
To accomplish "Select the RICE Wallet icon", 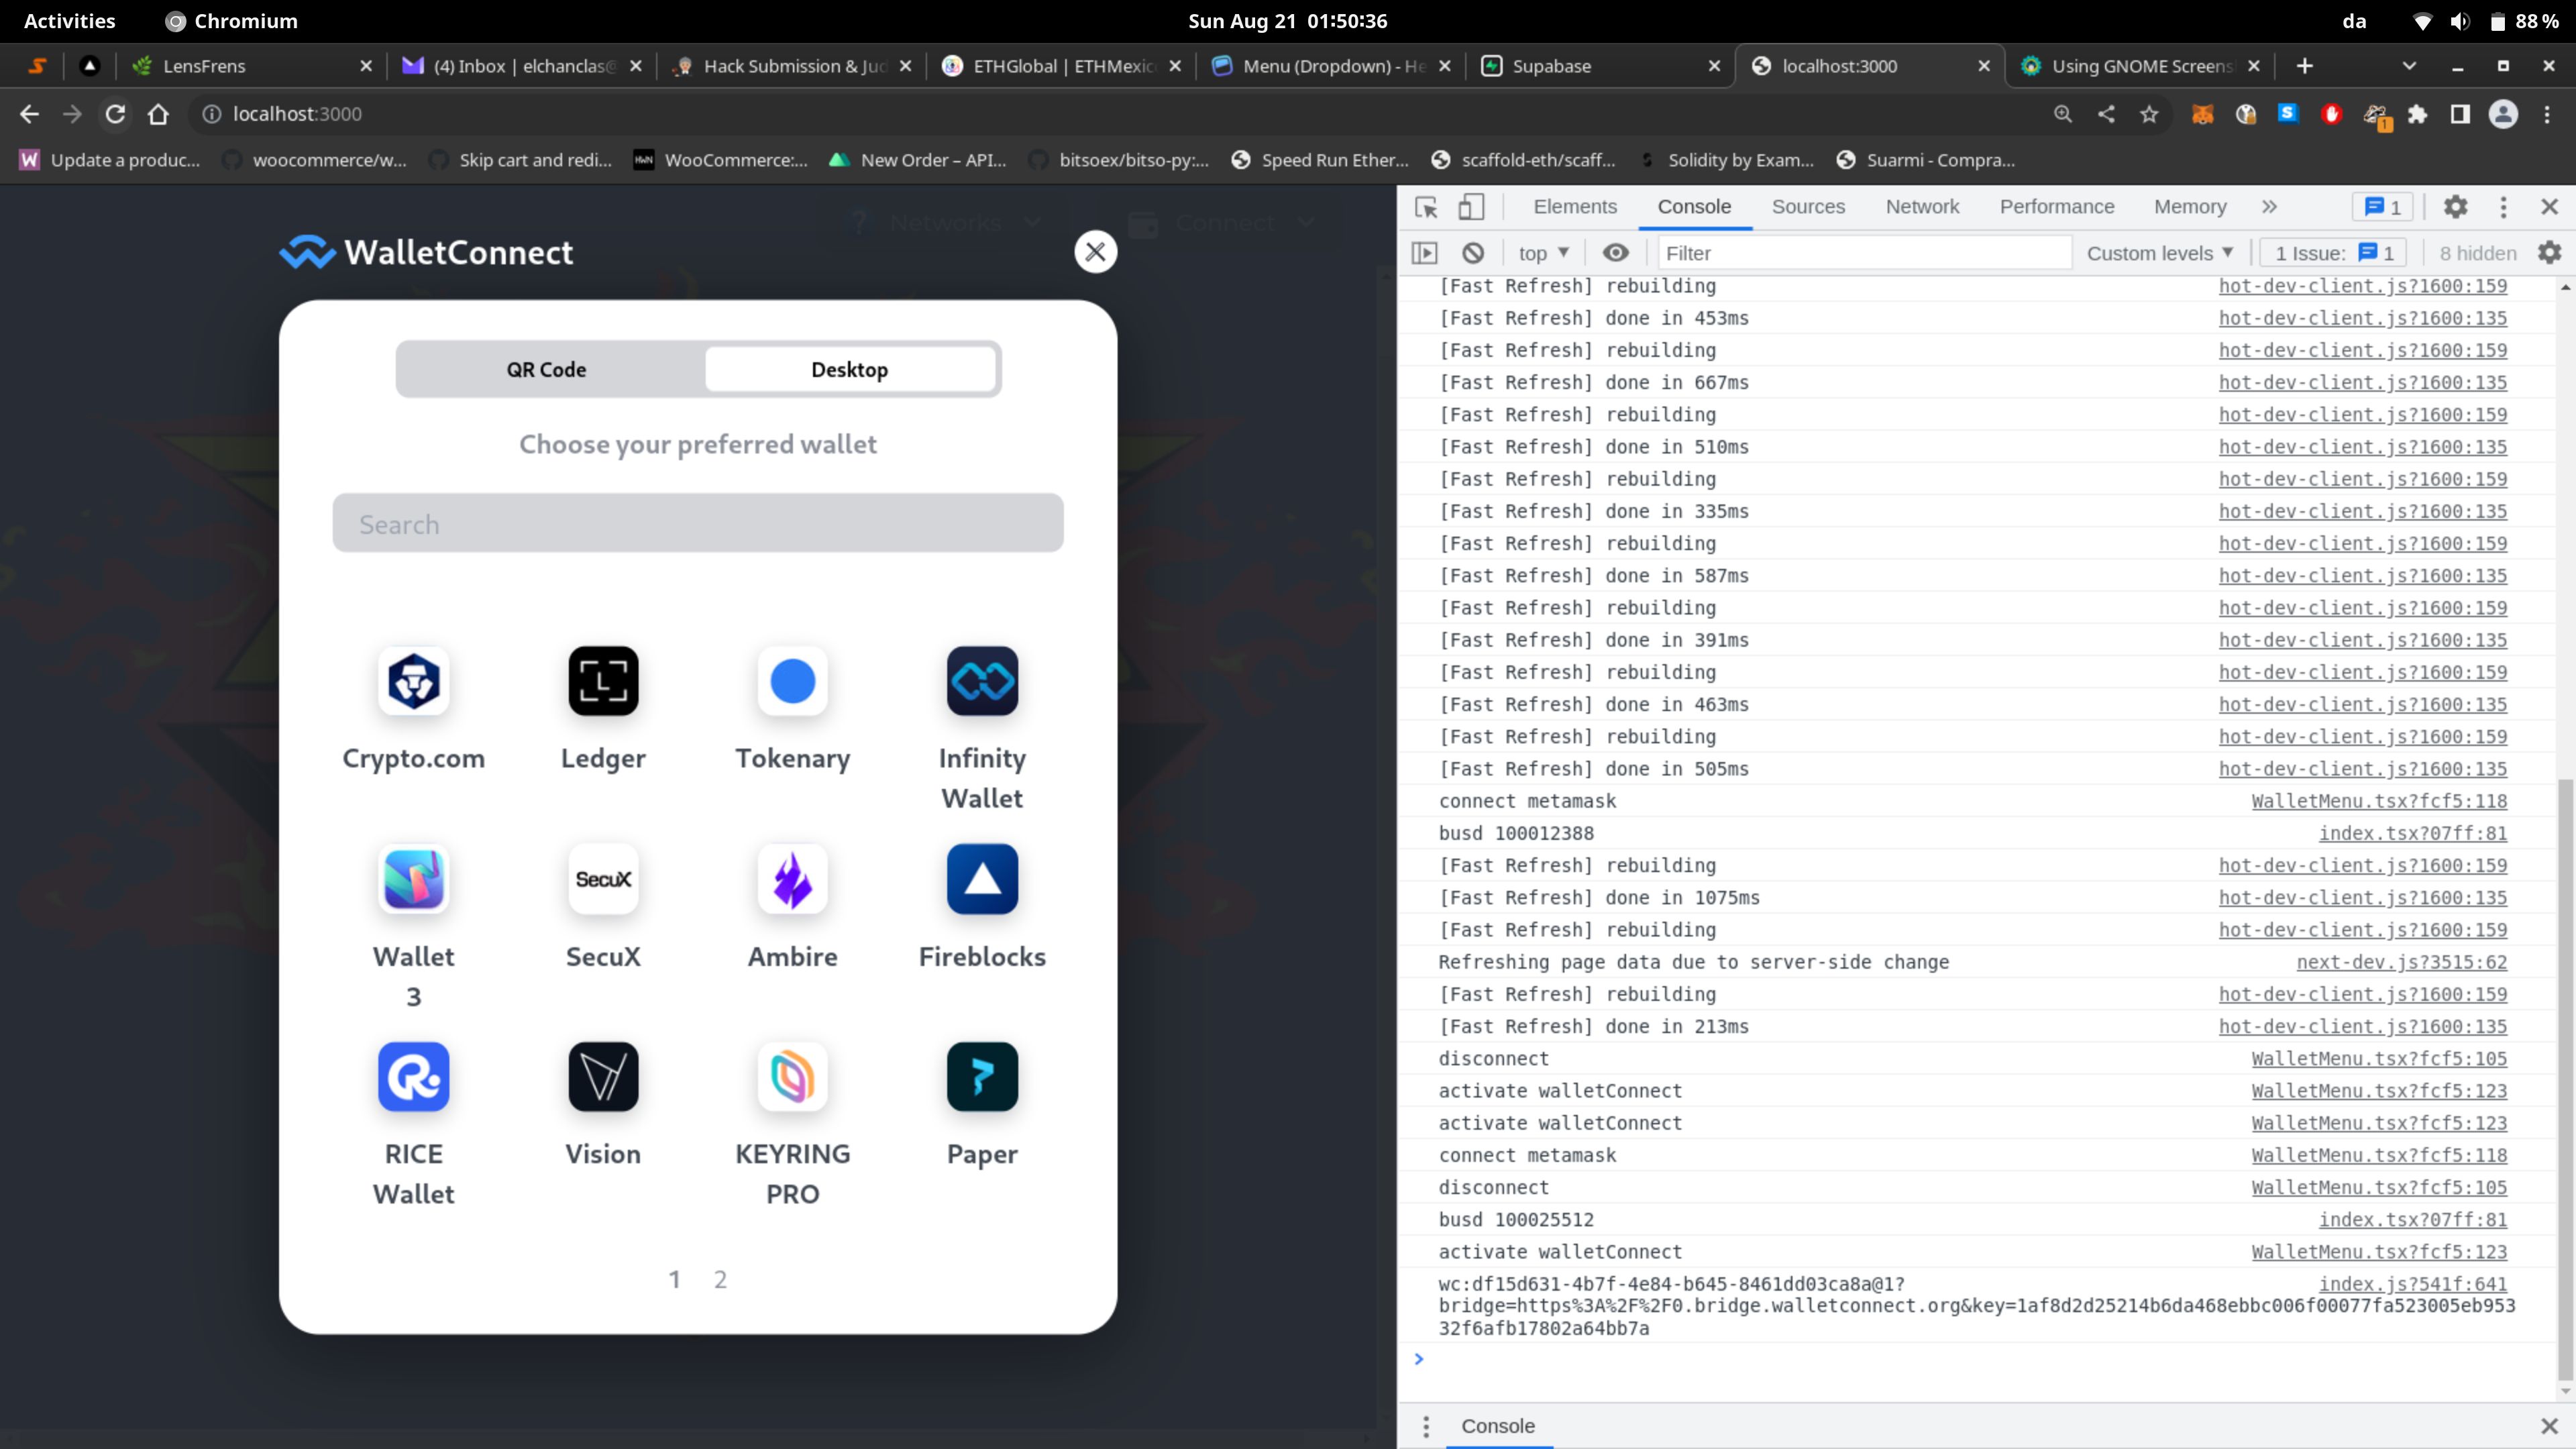I will tap(413, 1077).
